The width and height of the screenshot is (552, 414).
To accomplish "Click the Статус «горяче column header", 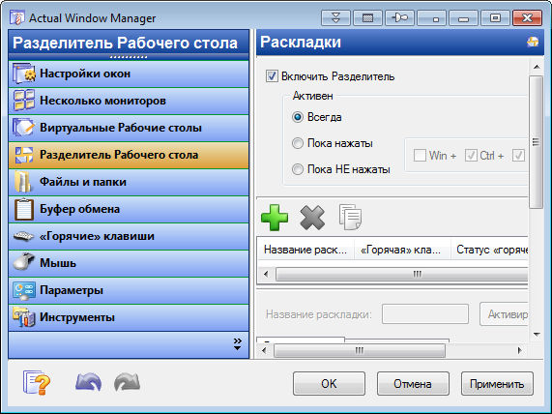I will (490, 250).
